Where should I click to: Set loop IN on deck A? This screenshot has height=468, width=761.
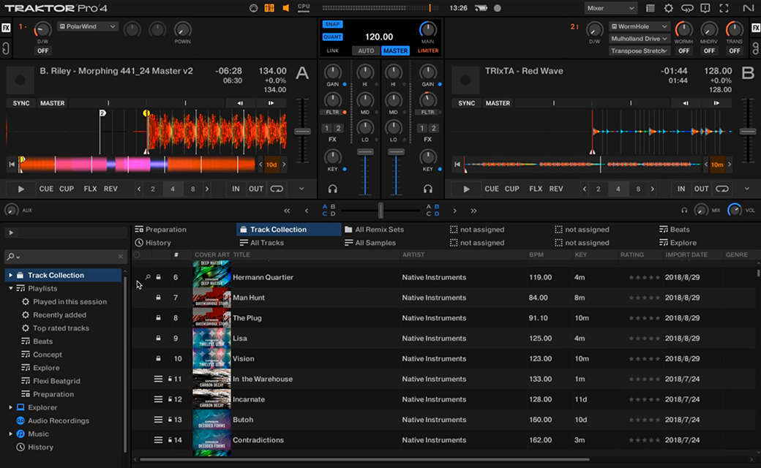(x=236, y=189)
